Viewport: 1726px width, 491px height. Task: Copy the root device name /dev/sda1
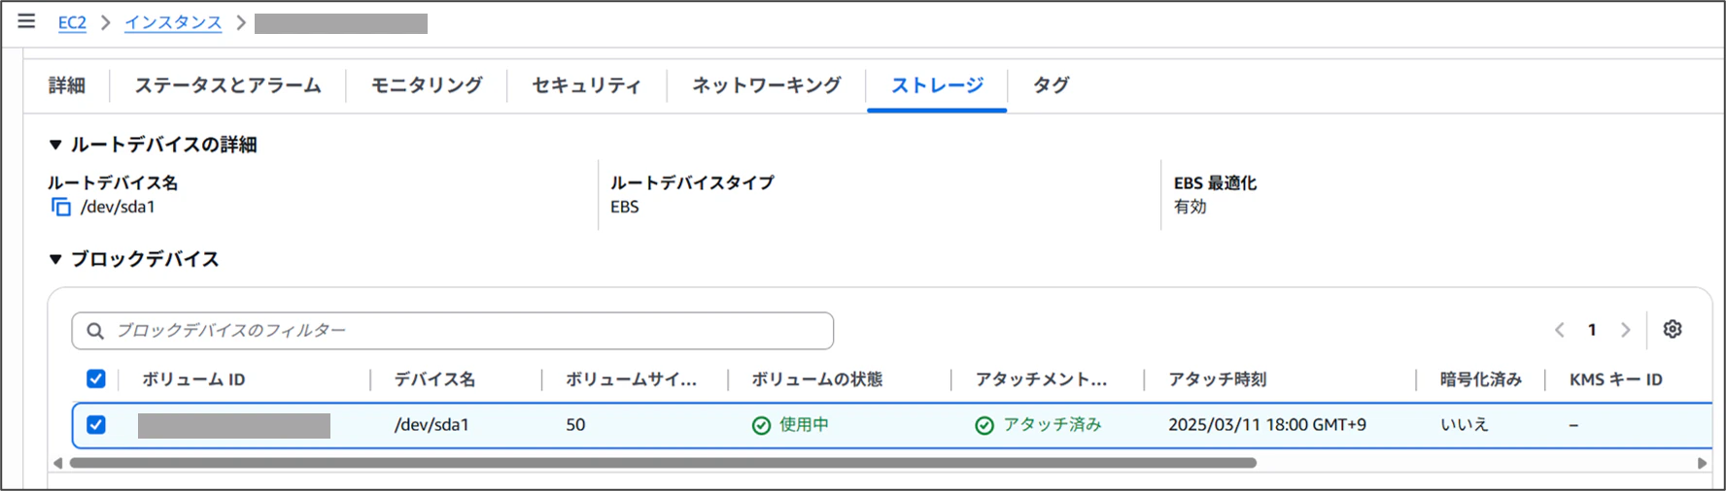61,207
